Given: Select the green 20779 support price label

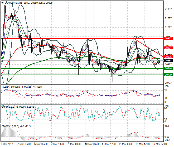Looking at the screenshot, I should 168,75.
